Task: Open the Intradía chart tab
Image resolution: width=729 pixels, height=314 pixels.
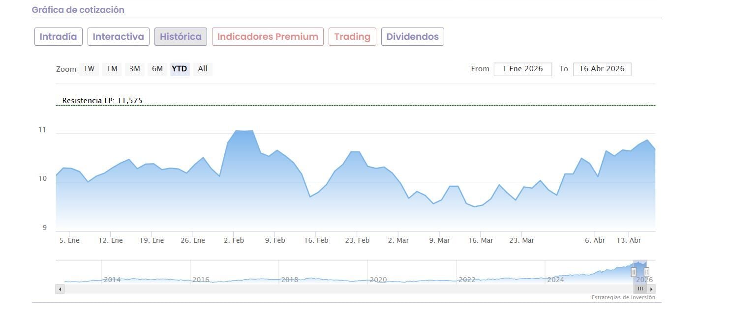Action: tap(58, 37)
